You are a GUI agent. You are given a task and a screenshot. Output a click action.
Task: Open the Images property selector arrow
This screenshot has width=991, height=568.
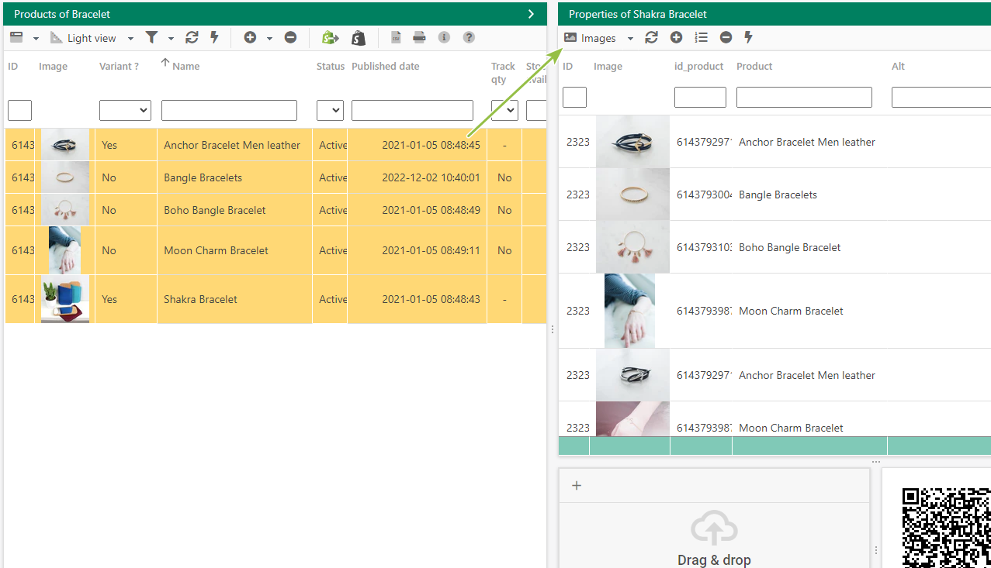point(630,38)
